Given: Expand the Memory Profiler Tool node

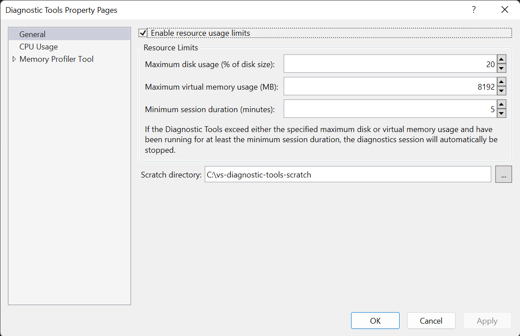Looking at the screenshot, I should tap(14, 59).
